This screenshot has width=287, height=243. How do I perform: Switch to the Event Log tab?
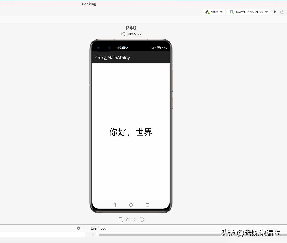coord(98,228)
